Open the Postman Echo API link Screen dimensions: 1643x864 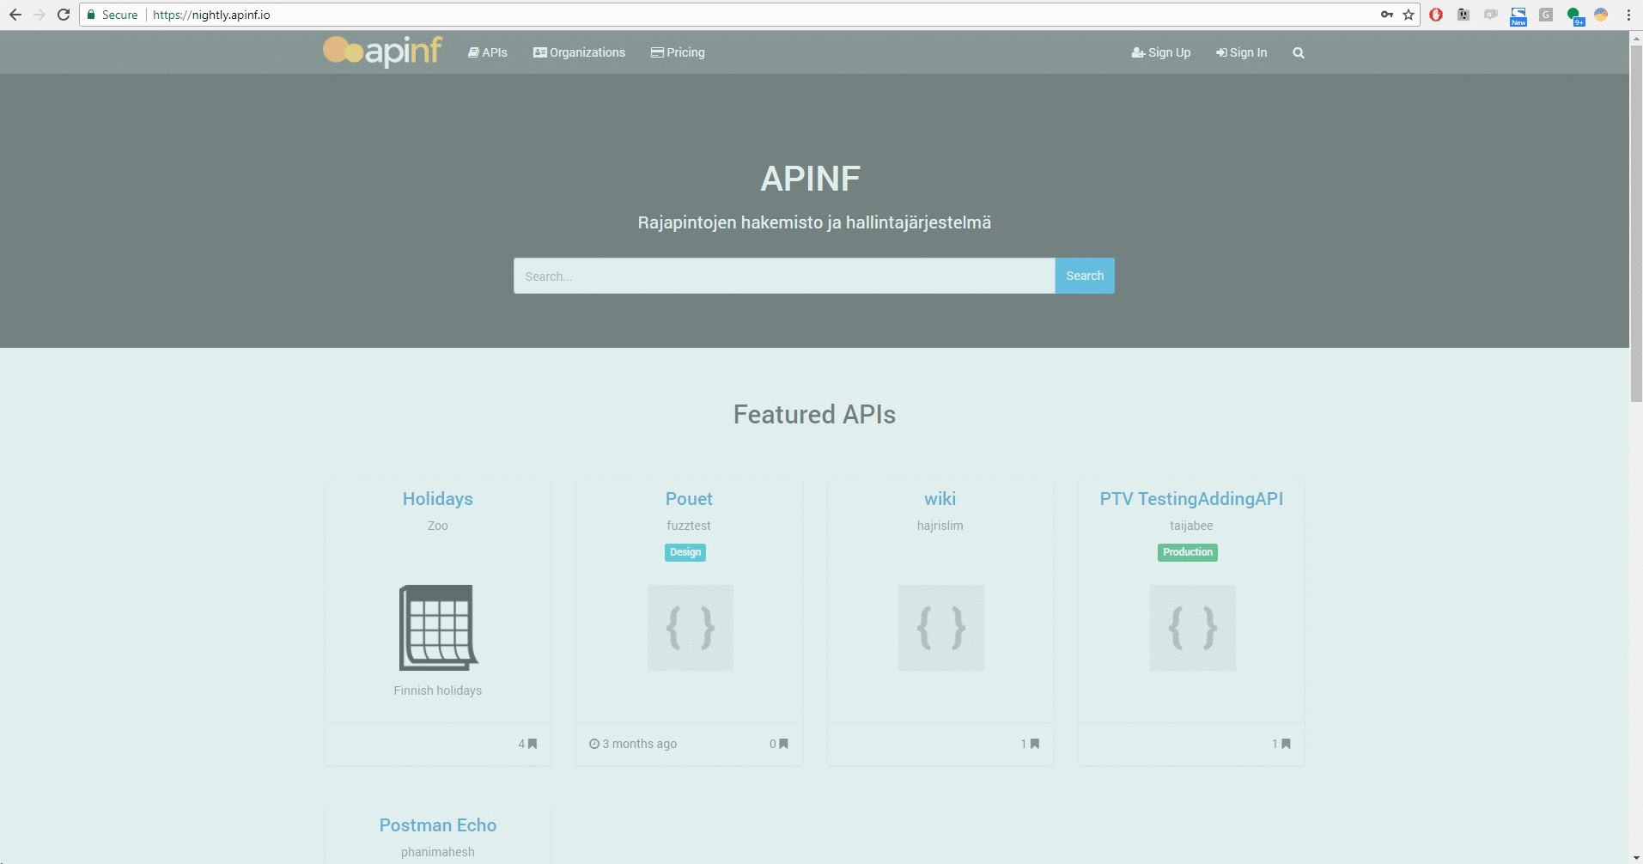pos(438,825)
